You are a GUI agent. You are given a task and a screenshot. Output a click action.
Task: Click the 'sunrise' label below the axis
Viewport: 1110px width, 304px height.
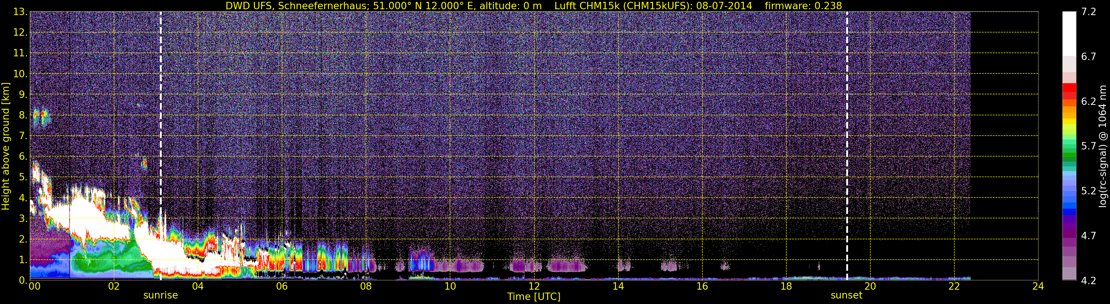tap(160, 296)
